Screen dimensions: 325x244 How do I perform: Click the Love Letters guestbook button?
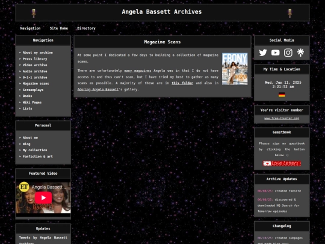tap(282, 163)
